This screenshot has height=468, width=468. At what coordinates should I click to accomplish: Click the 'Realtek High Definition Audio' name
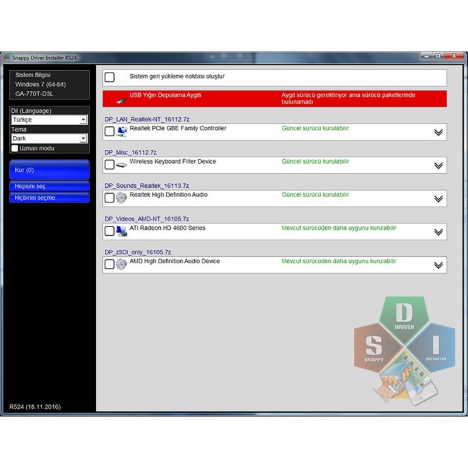coord(168,195)
